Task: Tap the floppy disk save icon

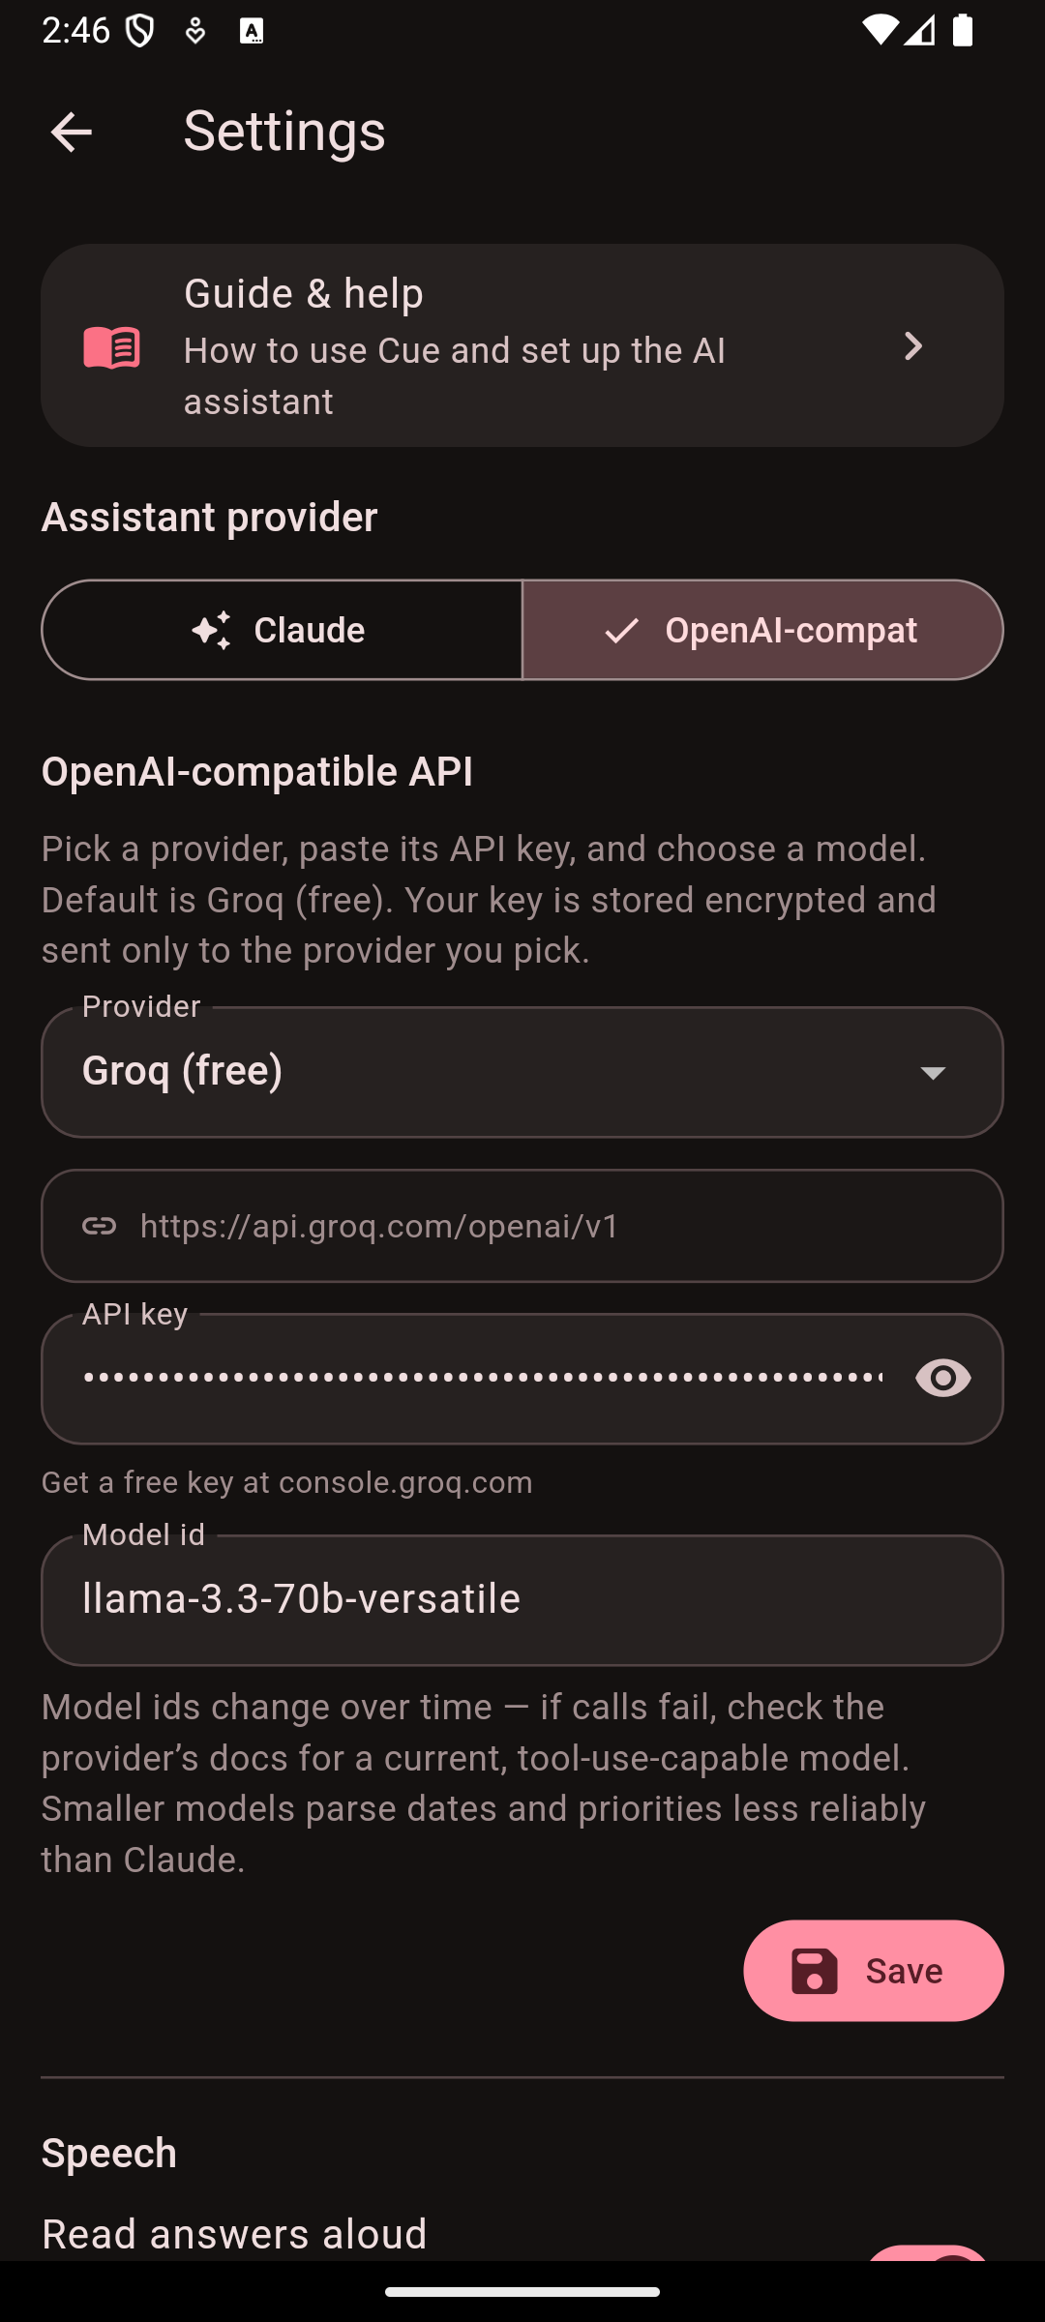Action: (815, 1971)
